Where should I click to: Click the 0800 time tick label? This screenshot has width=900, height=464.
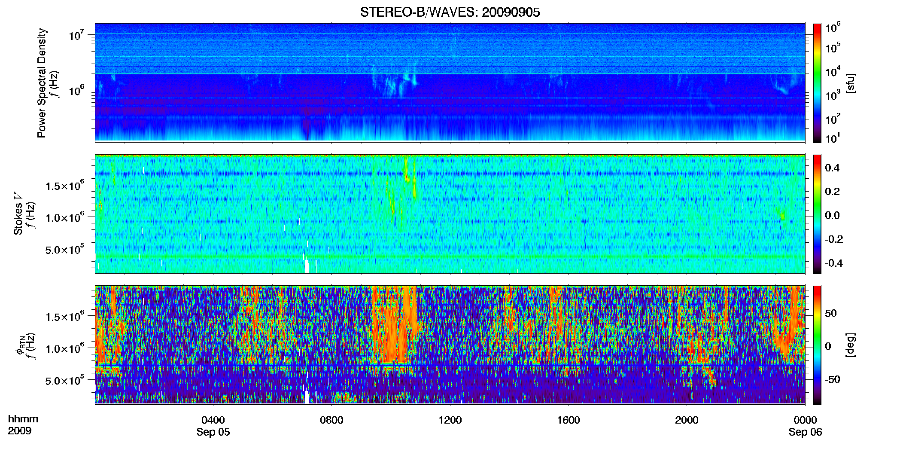point(331,420)
